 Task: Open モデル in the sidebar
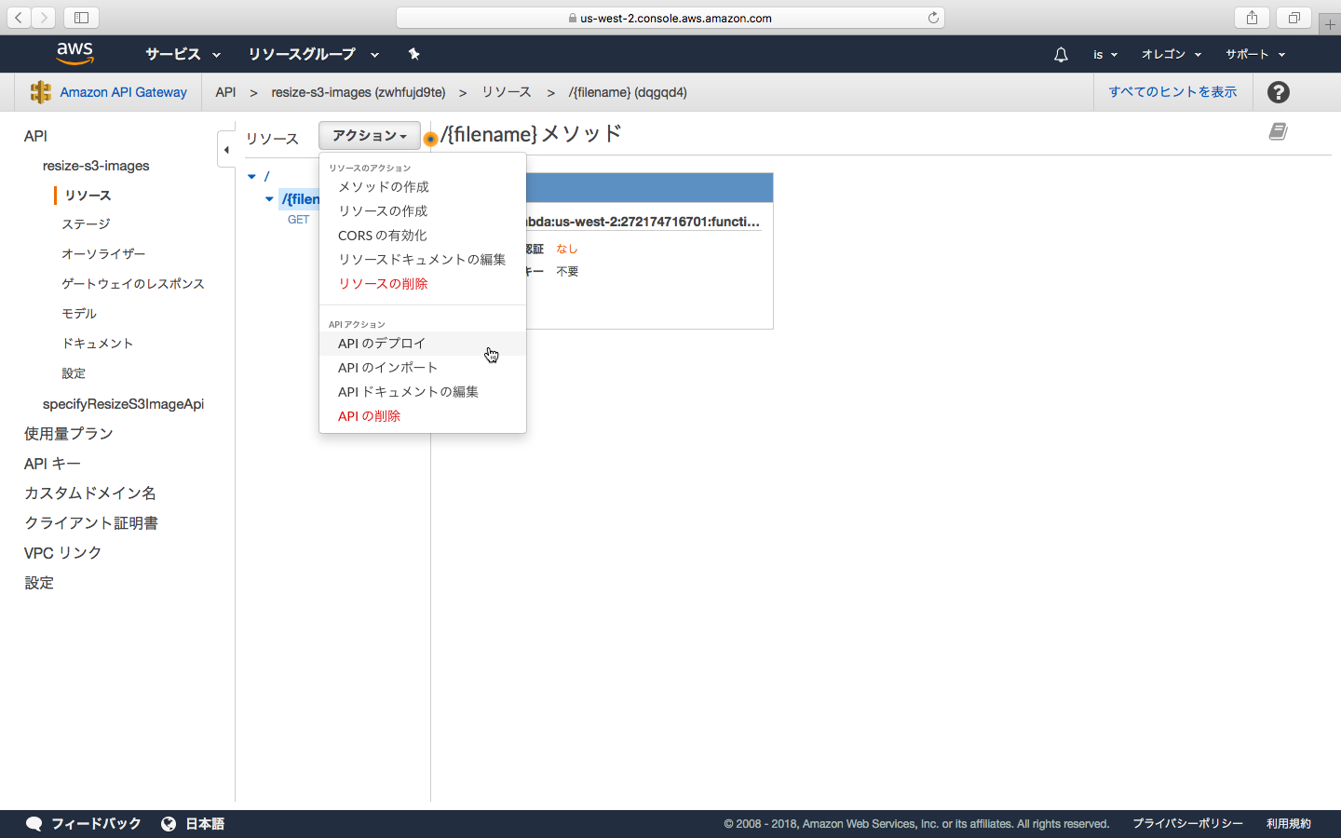click(x=79, y=314)
